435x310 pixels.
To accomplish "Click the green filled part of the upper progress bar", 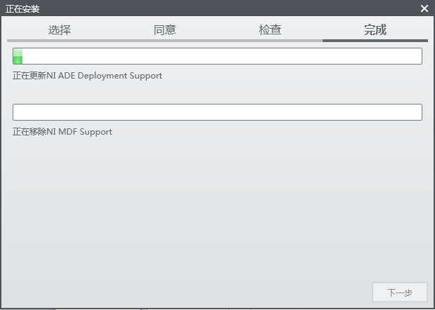I will tap(18, 56).
